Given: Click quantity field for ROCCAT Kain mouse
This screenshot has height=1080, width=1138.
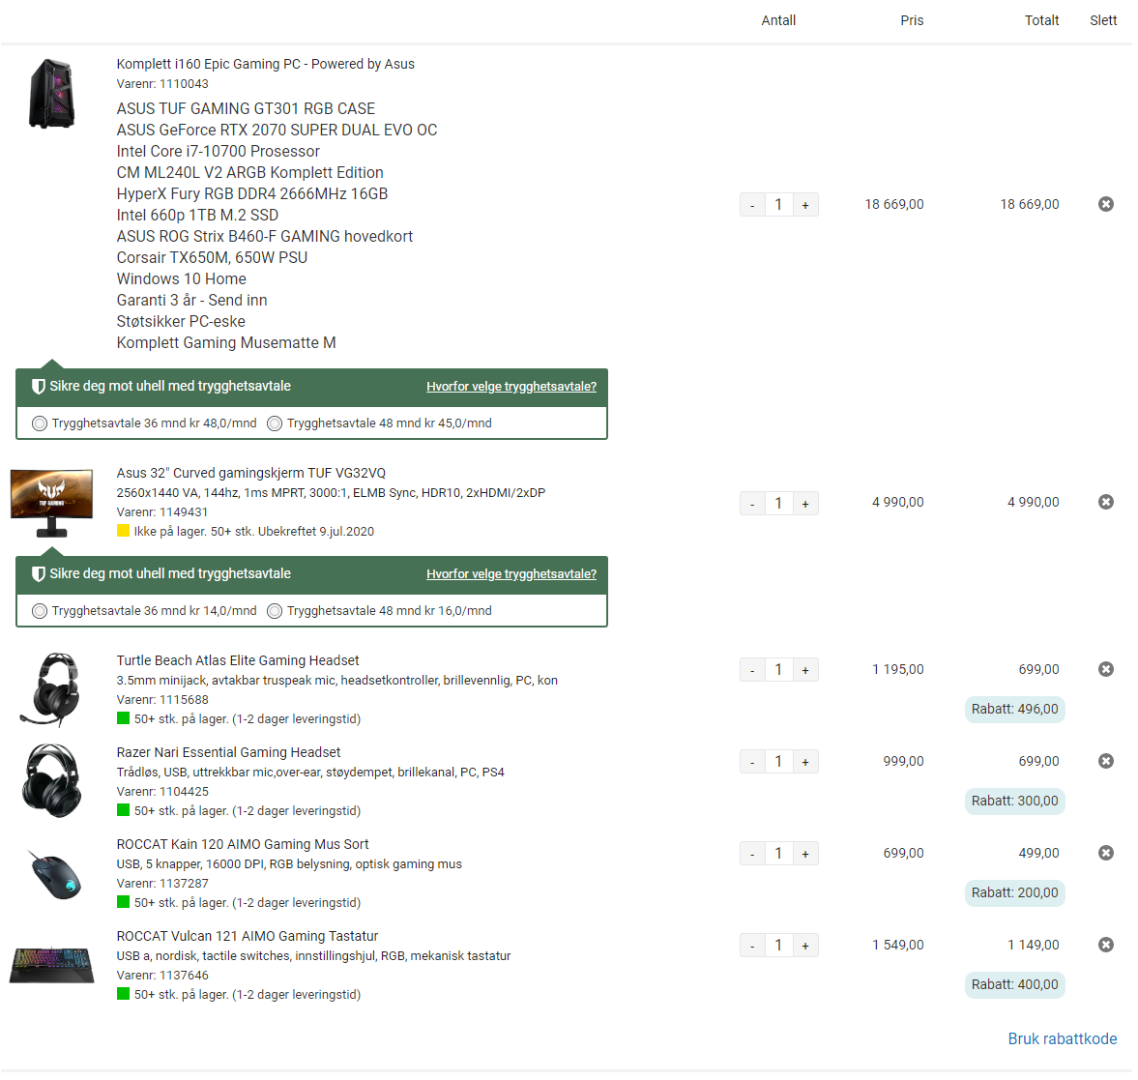Looking at the screenshot, I should 778,854.
